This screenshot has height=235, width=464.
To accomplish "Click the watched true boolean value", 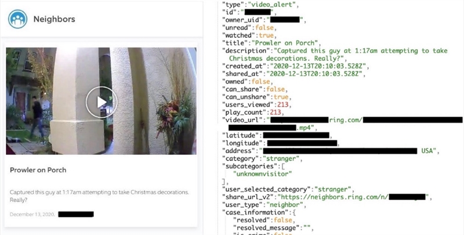I will tap(266, 35).
